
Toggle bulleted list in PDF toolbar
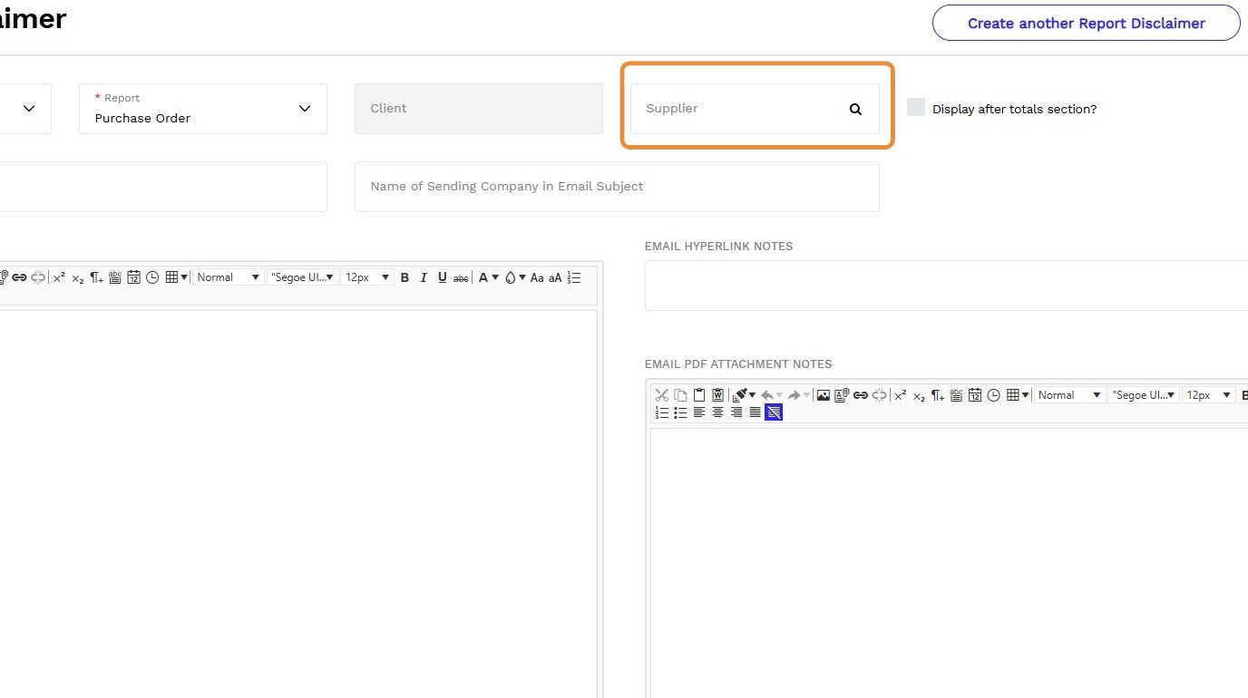pyautogui.click(x=680, y=412)
